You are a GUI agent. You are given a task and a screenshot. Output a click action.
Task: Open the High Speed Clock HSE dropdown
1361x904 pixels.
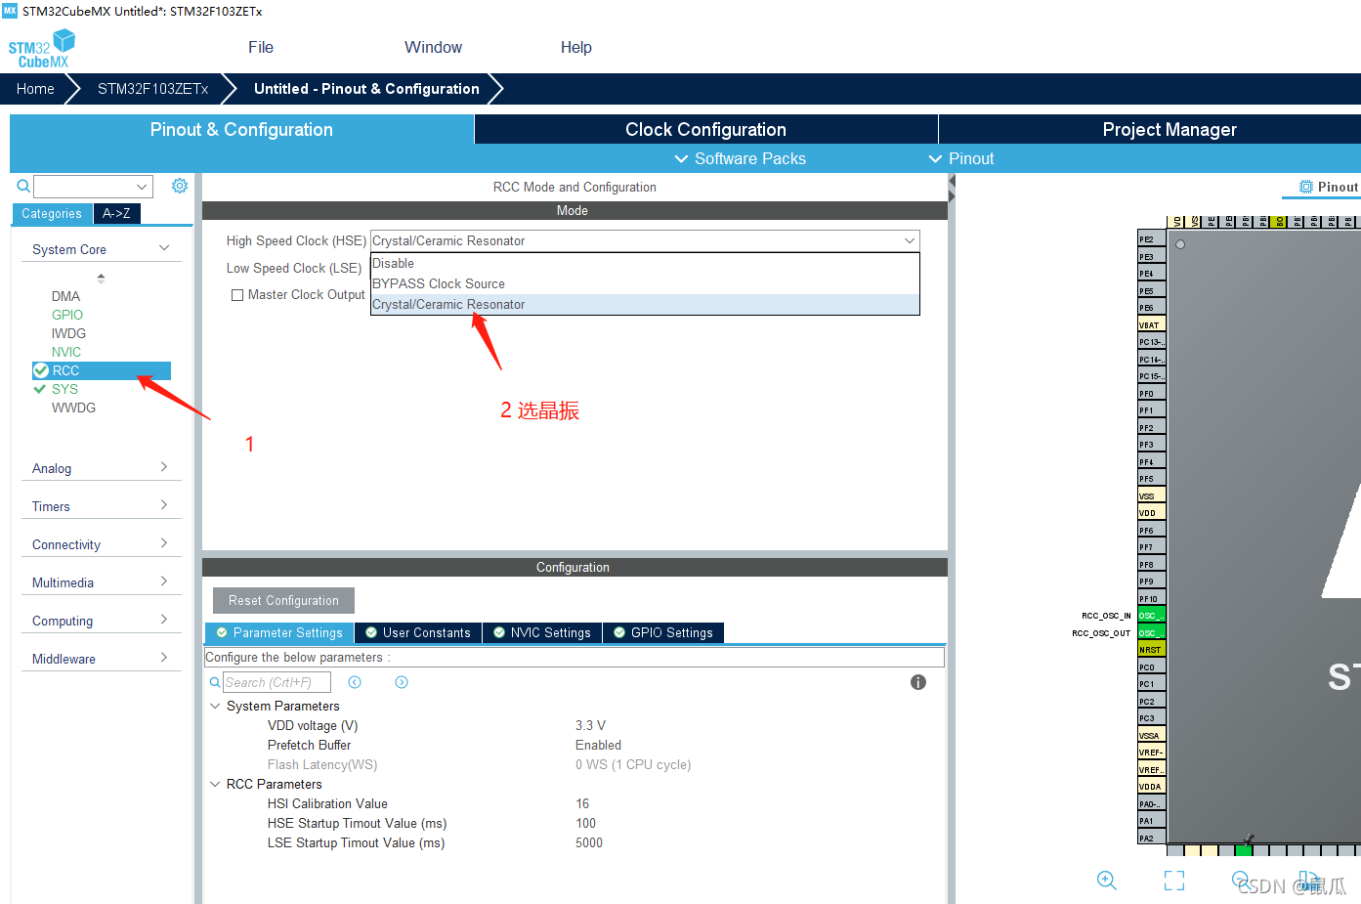click(x=645, y=240)
